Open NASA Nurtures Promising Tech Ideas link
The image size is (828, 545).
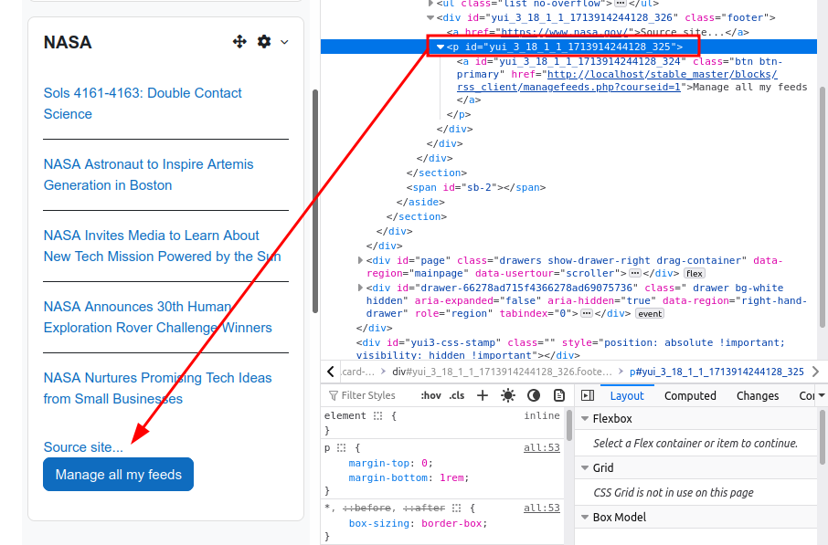click(x=157, y=388)
